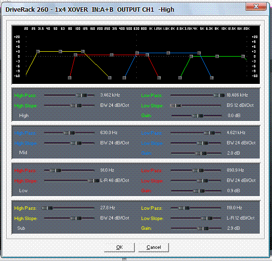This screenshot has width=272, height=261.
Task: Click the Mid band High Pass slider thumb
Action: (69, 133)
